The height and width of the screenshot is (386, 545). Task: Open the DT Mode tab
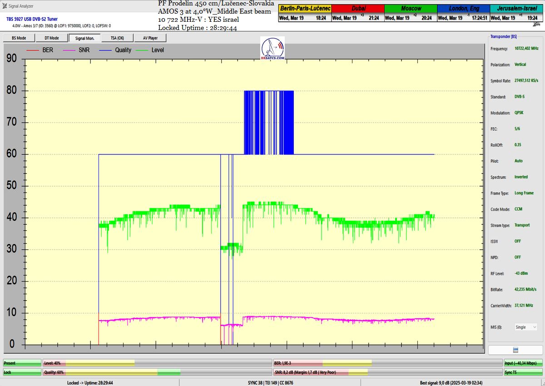[51, 38]
